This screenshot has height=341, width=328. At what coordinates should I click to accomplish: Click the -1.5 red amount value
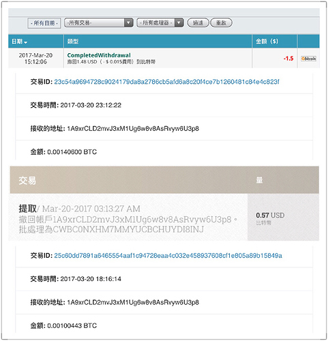point(288,59)
